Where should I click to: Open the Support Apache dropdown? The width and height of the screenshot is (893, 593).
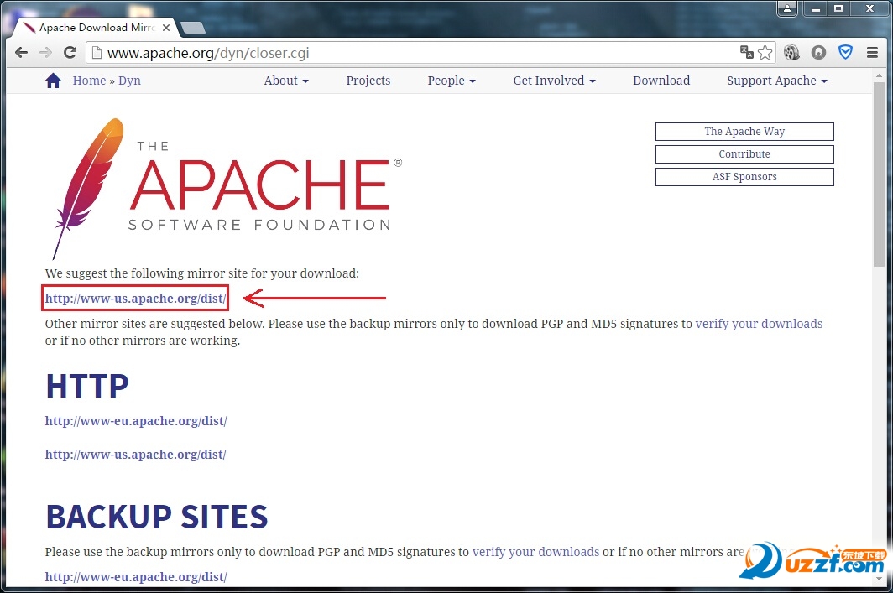(x=776, y=81)
